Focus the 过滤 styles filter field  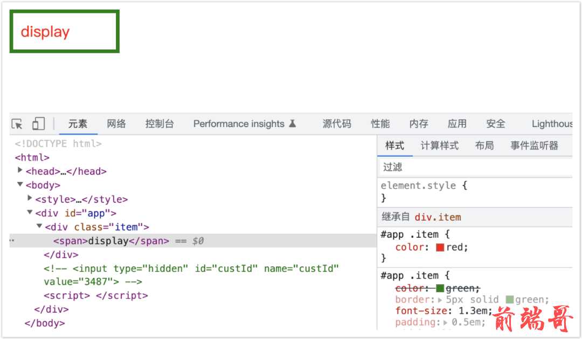pyautogui.click(x=475, y=167)
